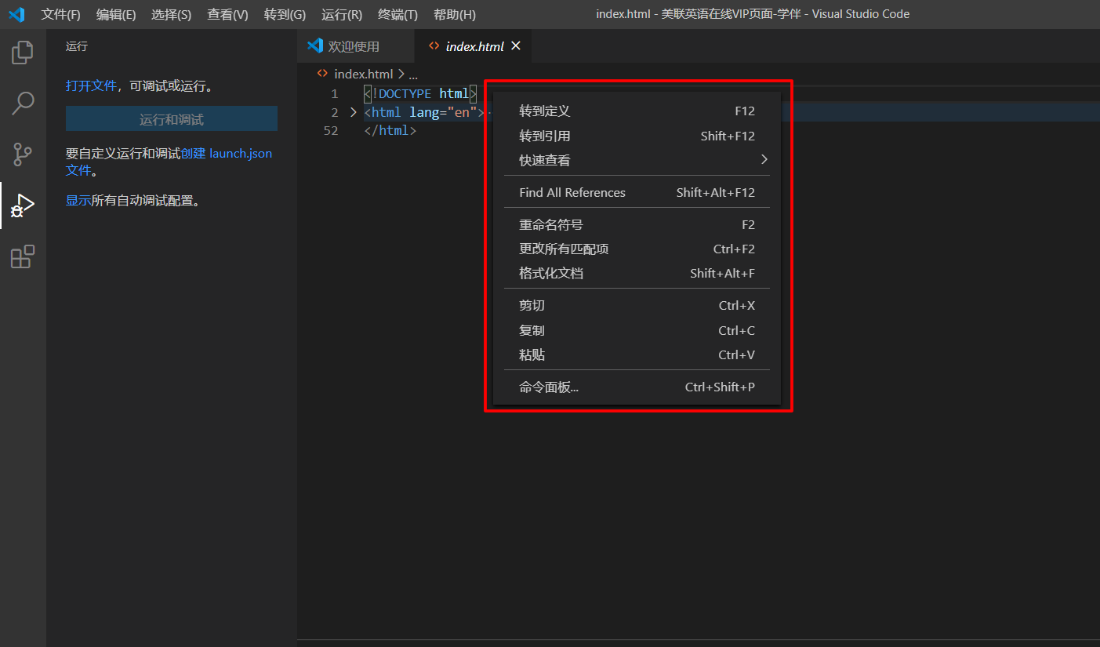Select 复制 in the context menu

637,330
